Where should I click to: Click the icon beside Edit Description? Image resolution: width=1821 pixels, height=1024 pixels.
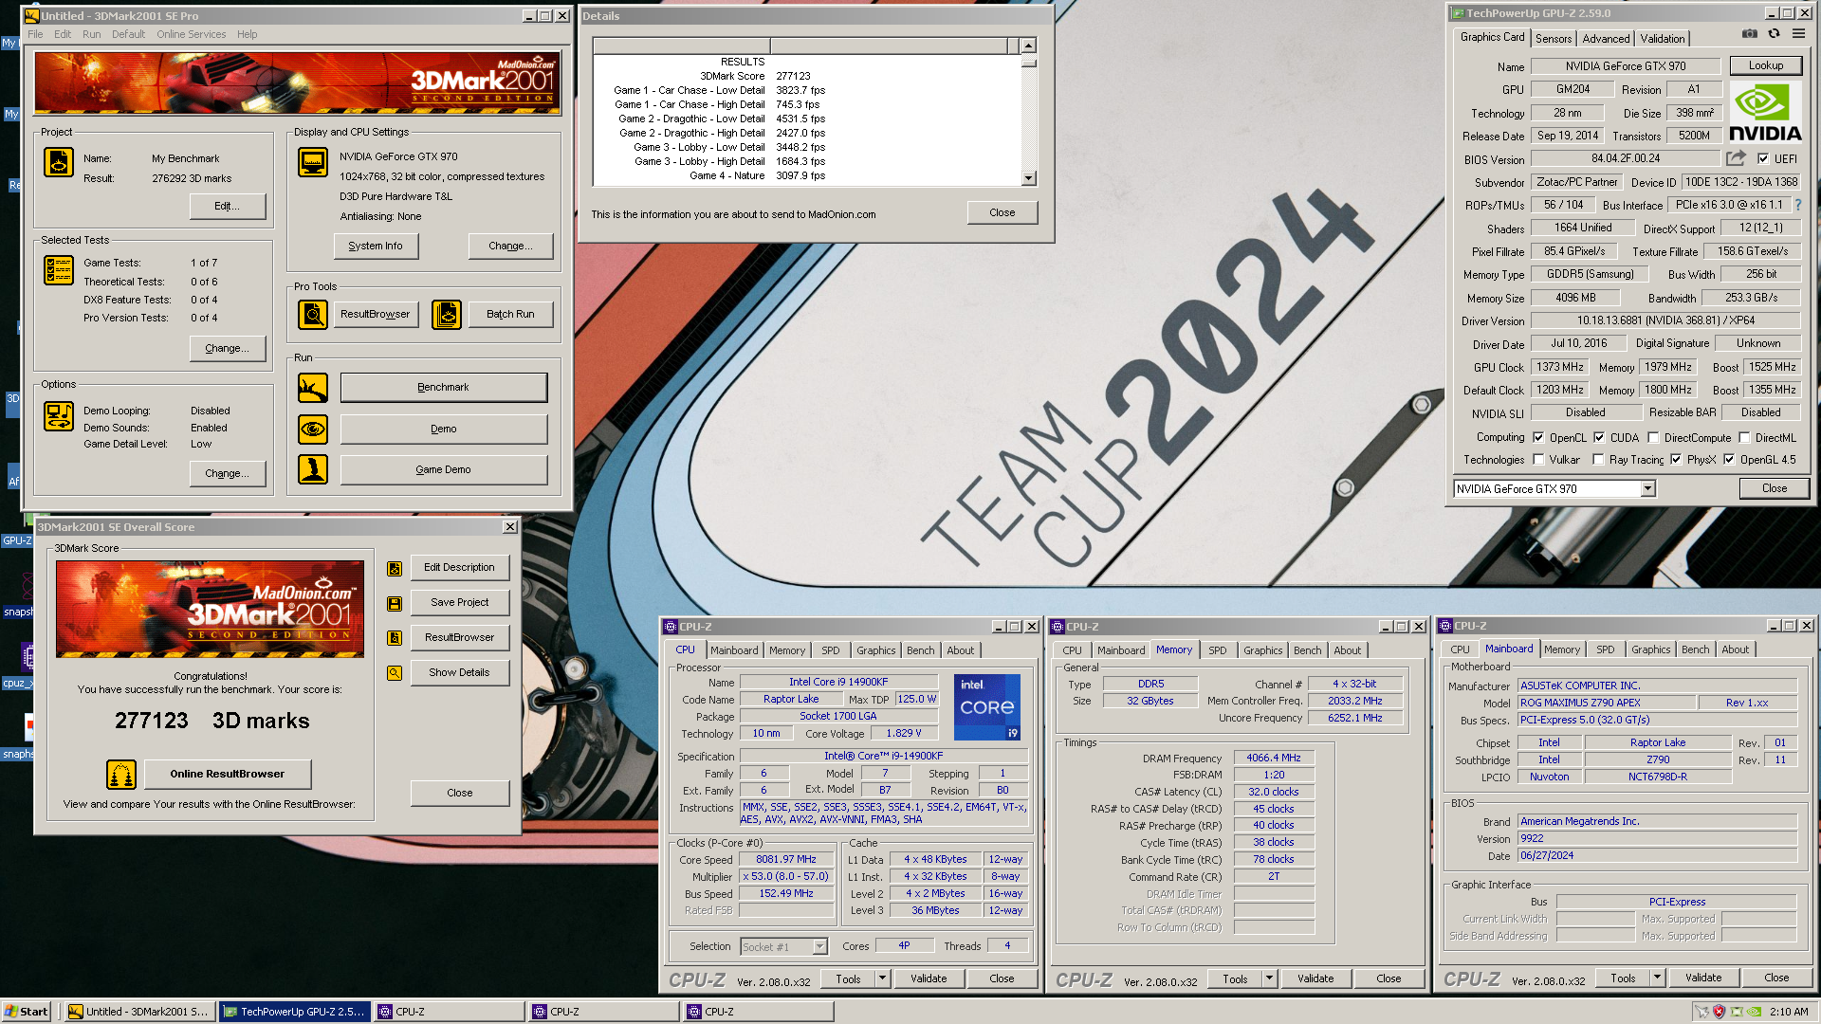(x=395, y=569)
